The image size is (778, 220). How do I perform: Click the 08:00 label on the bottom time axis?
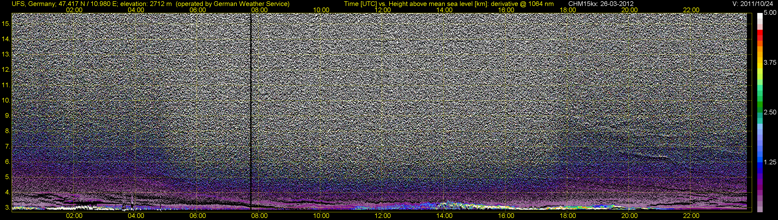pyautogui.click(x=259, y=216)
